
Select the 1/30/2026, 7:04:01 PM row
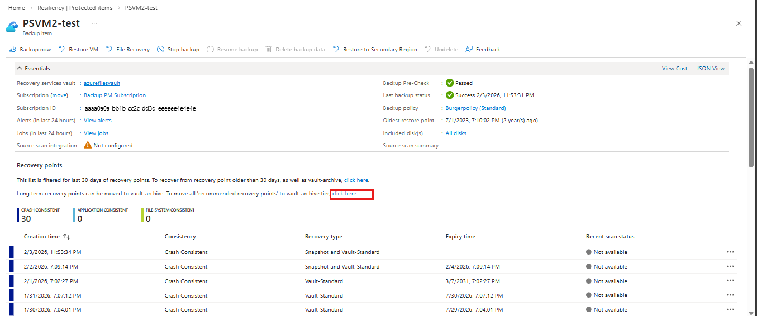[x=373, y=309]
